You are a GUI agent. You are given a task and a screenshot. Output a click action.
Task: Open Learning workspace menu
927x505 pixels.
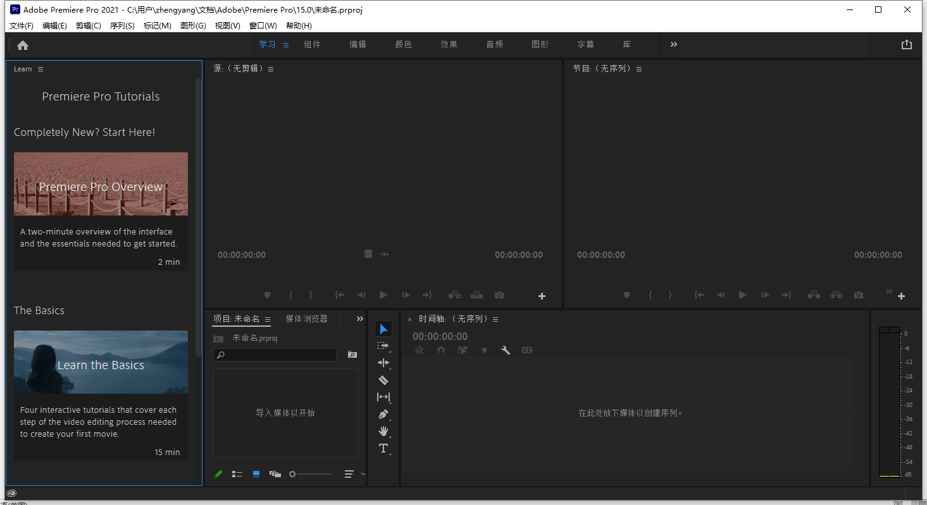point(286,45)
